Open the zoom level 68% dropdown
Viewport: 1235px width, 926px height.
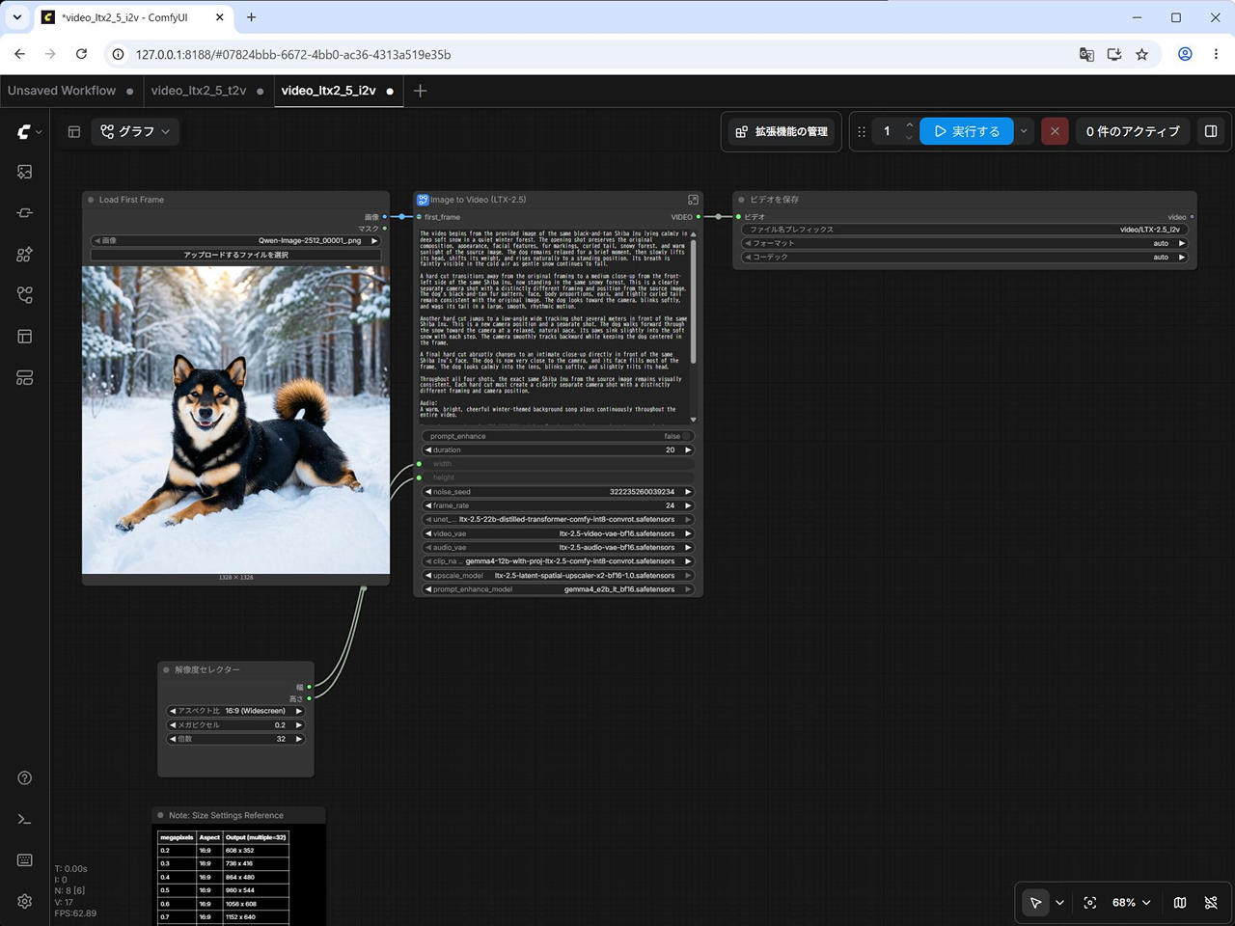pos(1131,903)
